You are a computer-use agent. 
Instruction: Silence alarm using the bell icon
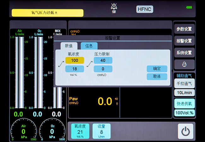pos(113,7)
